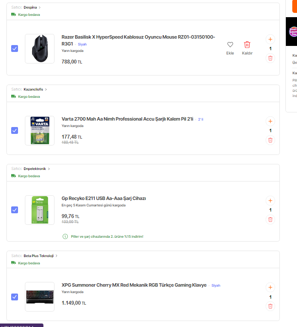Open Gp Recyko E211 USB charger title
Viewport: 297px width, 327px height.
click(x=104, y=198)
